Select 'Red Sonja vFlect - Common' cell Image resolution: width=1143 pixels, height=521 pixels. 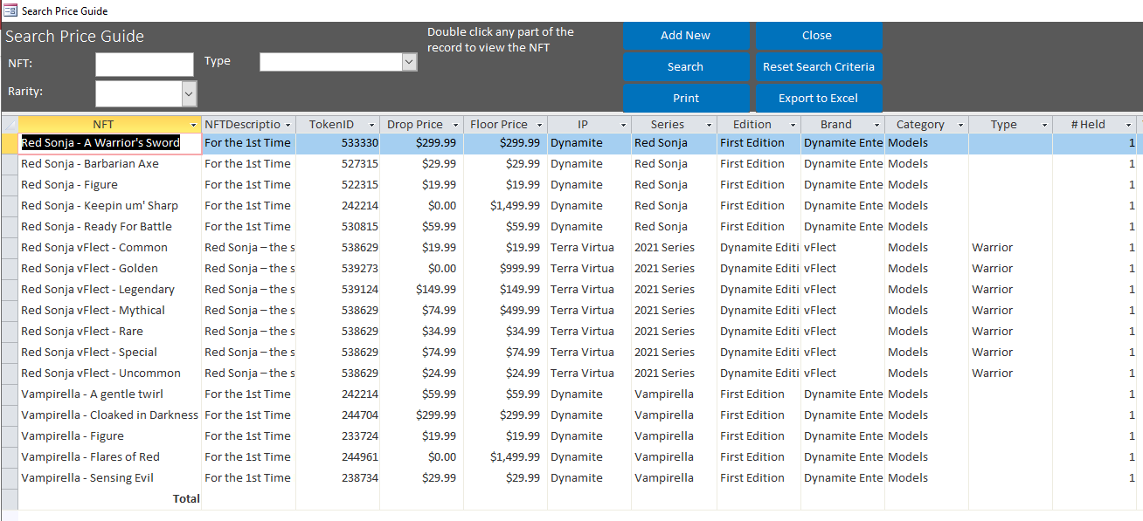tap(110, 248)
